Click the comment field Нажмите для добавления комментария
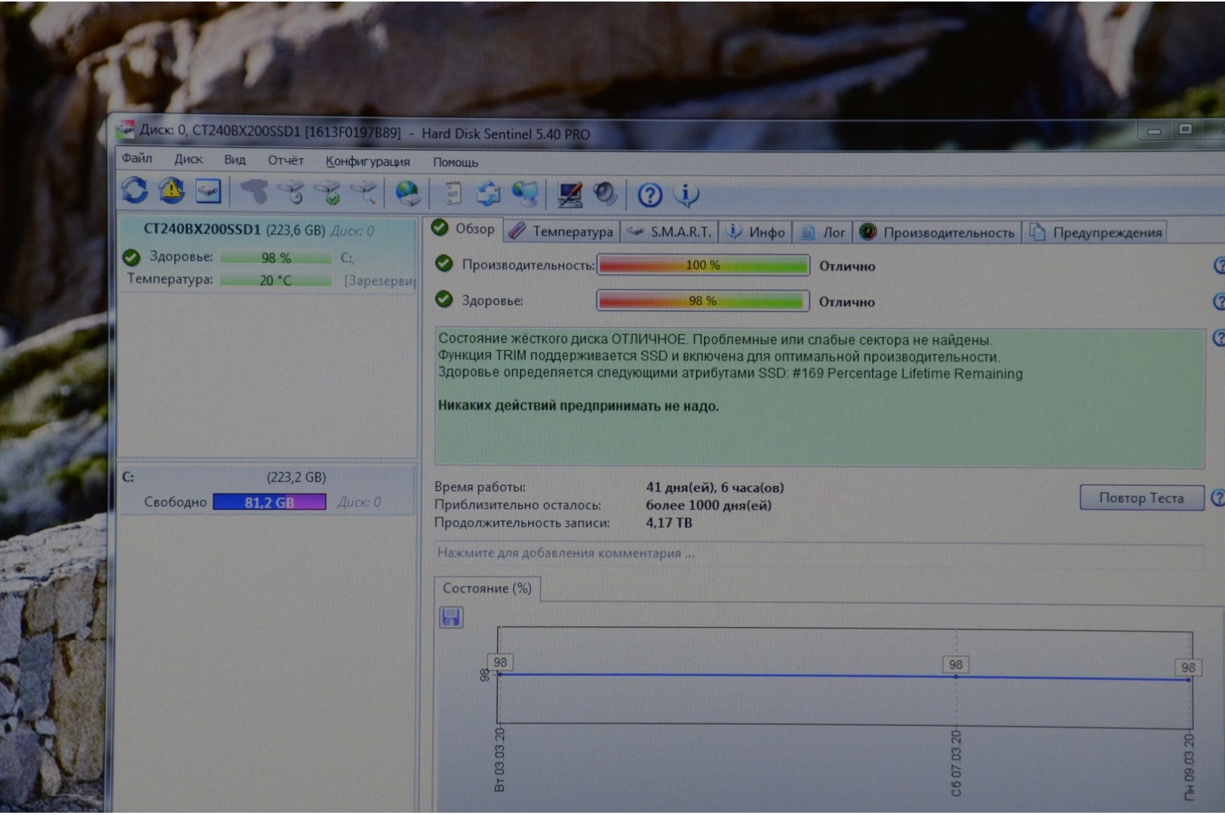 click(x=566, y=553)
